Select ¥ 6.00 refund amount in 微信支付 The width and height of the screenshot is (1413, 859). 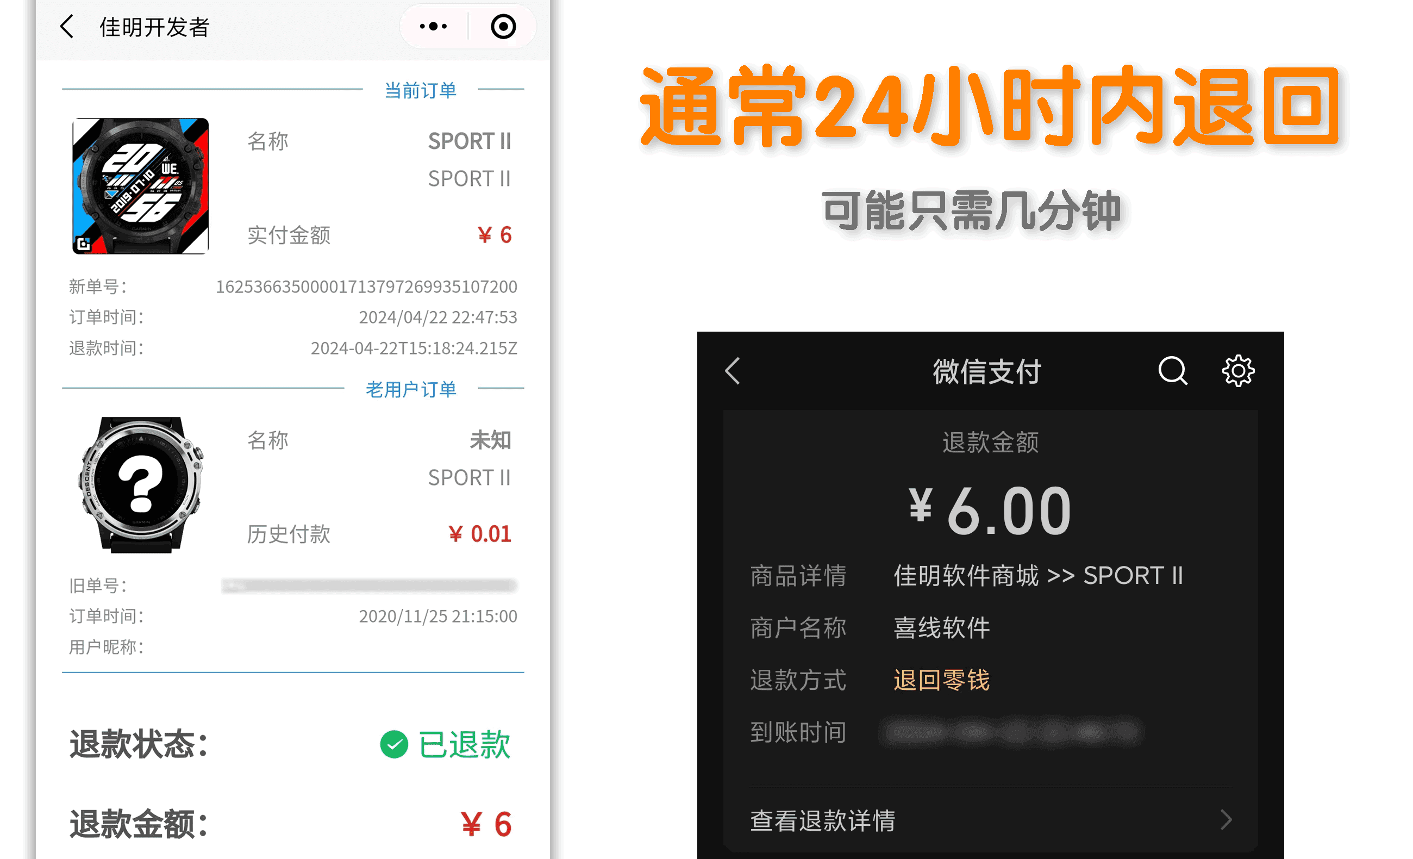[990, 511]
